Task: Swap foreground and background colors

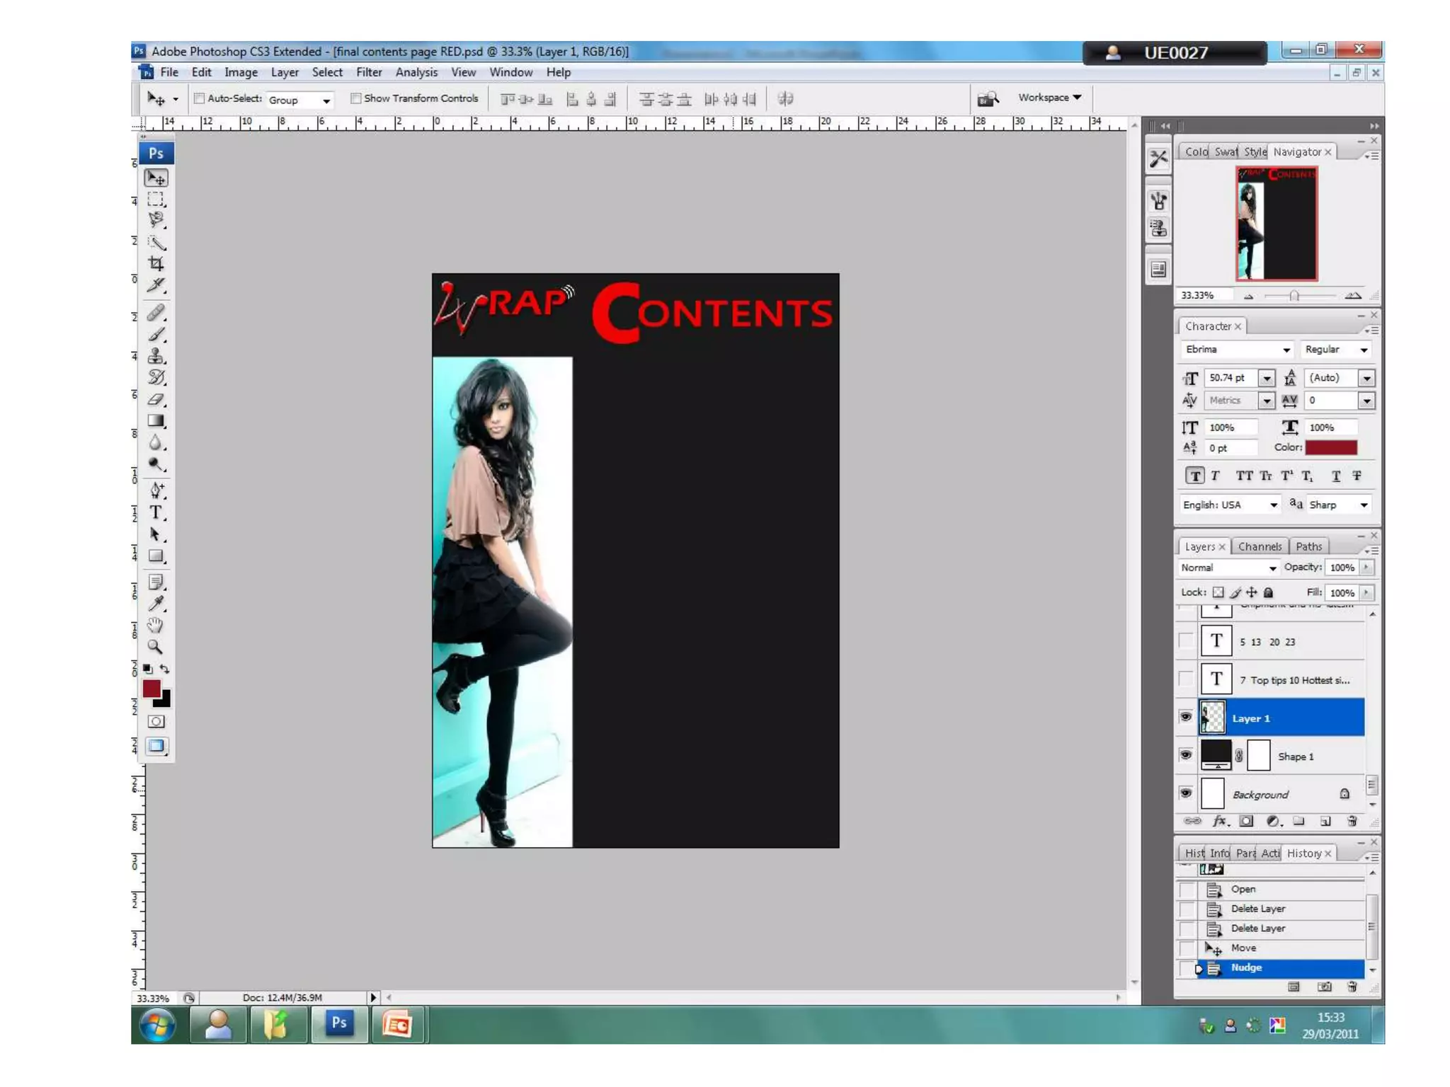Action: [165, 669]
